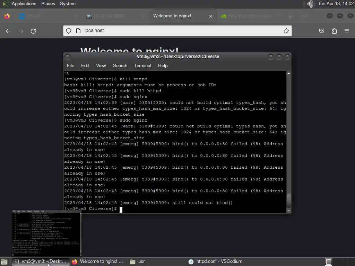Open the Terminal menu in terminal

tap(142, 65)
